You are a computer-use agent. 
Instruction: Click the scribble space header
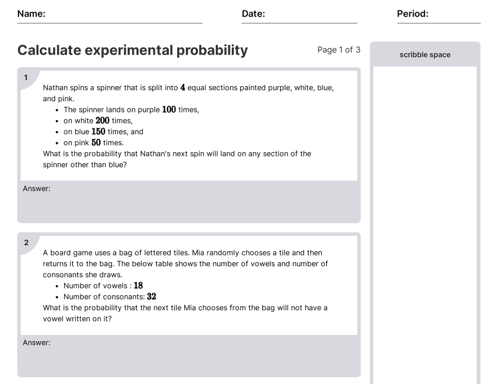425,55
